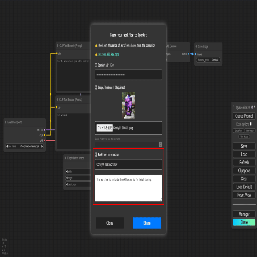
Task: Click the ComfyUI Test Workflow title field
Action: tap(129, 164)
